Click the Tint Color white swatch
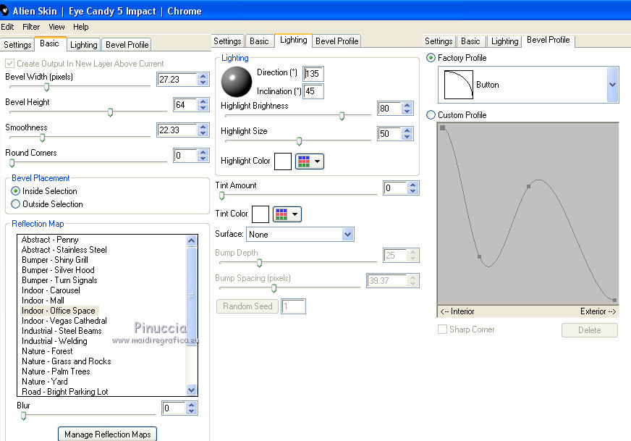631x441 pixels. click(261, 214)
